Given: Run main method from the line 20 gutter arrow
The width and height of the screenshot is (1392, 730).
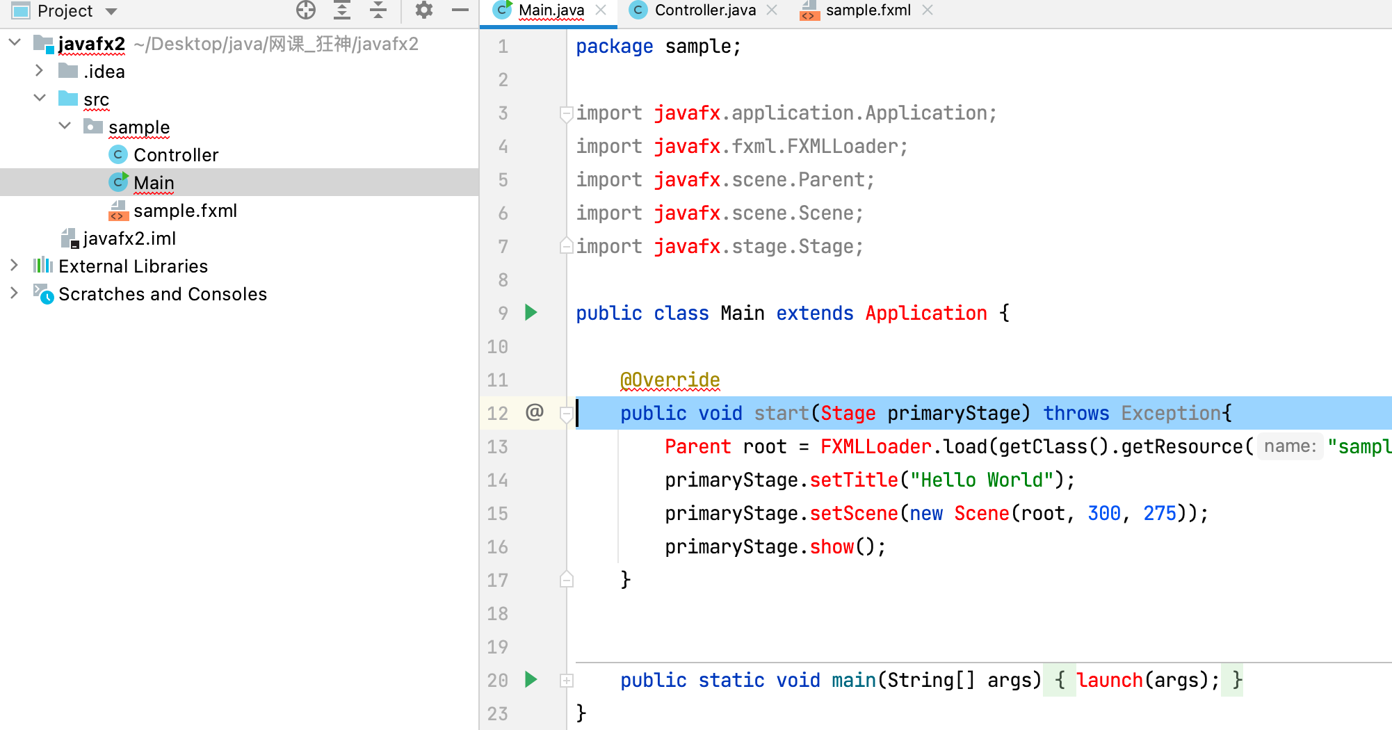Looking at the screenshot, I should pyautogui.click(x=531, y=680).
